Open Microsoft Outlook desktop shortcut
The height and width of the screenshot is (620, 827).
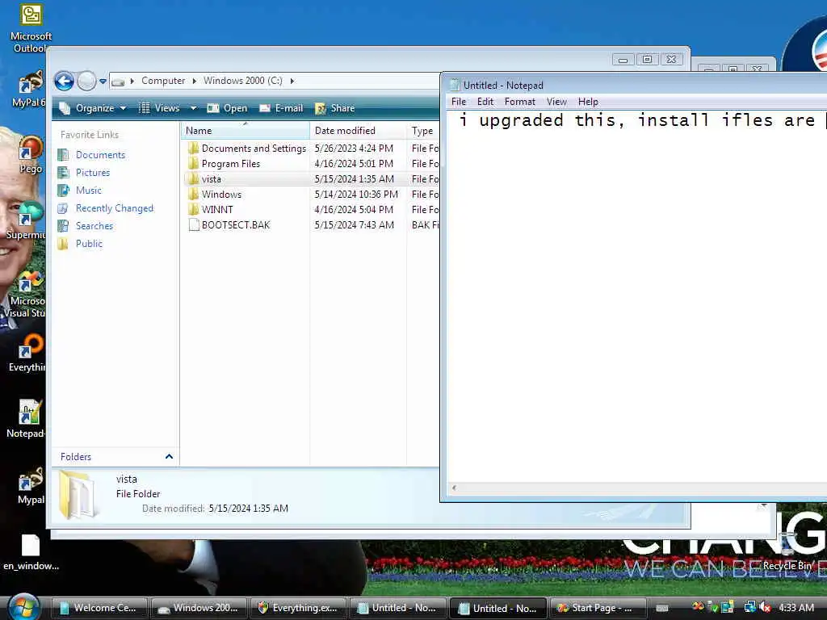[x=31, y=29]
